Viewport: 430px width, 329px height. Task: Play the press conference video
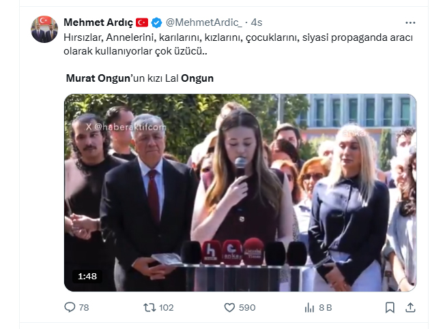click(240, 193)
